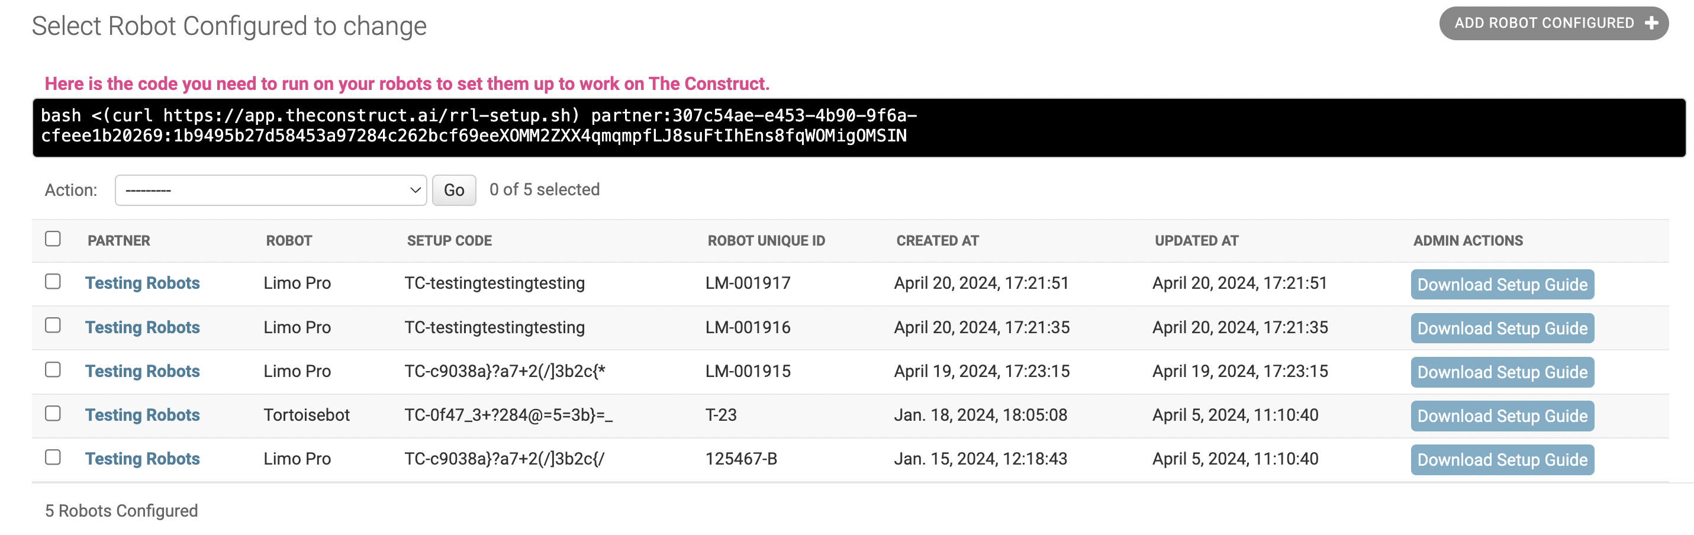This screenshot has height=535, width=1694.
Task: Check the row for robot LM-001916
Action: pyautogui.click(x=53, y=325)
